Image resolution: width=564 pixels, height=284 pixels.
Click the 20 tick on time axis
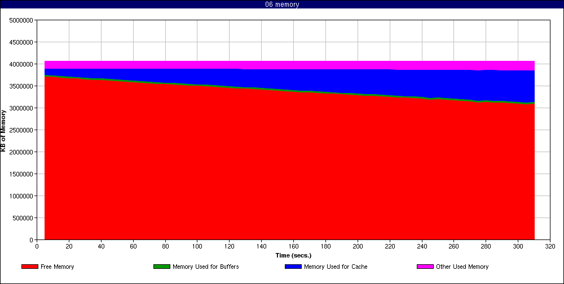(x=69, y=247)
